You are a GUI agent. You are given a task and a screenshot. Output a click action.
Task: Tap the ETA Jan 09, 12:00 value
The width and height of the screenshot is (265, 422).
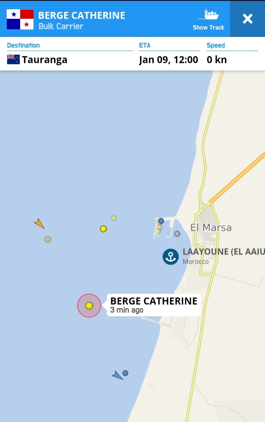point(169,60)
